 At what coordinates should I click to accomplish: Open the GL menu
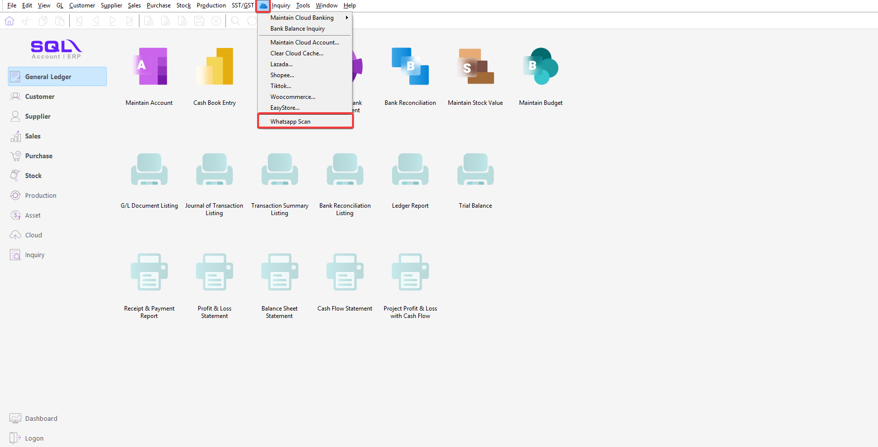(x=60, y=5)
